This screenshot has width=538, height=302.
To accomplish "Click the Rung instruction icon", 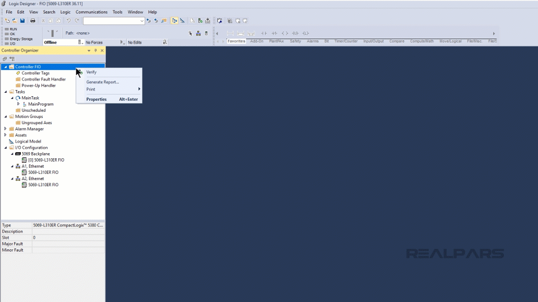I will pyautogui.click(x=230, y=33).
